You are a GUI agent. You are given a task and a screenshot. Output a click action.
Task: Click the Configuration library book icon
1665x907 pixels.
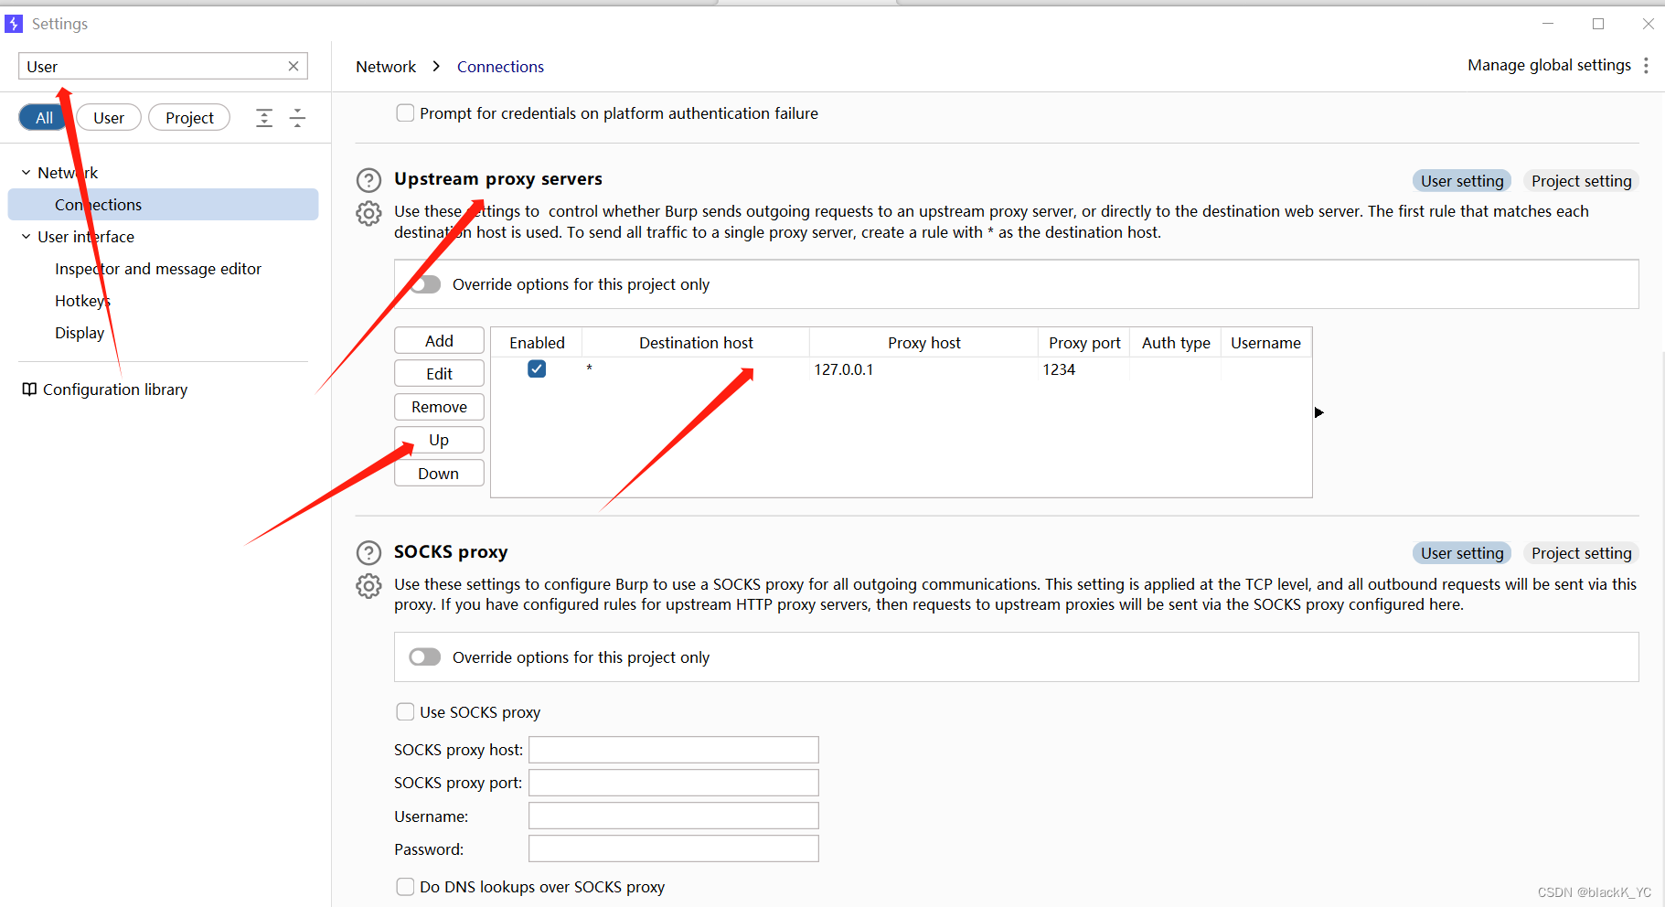(x=29, y=389)
